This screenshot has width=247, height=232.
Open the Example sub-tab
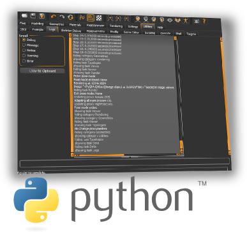(38, 29)
